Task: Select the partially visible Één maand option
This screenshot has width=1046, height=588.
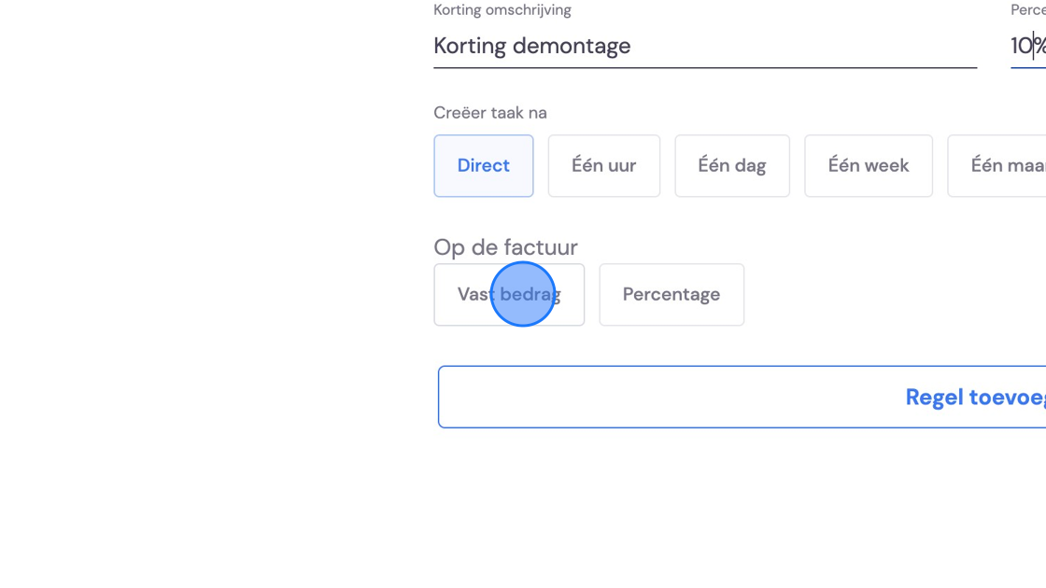Action: point(997,165)
